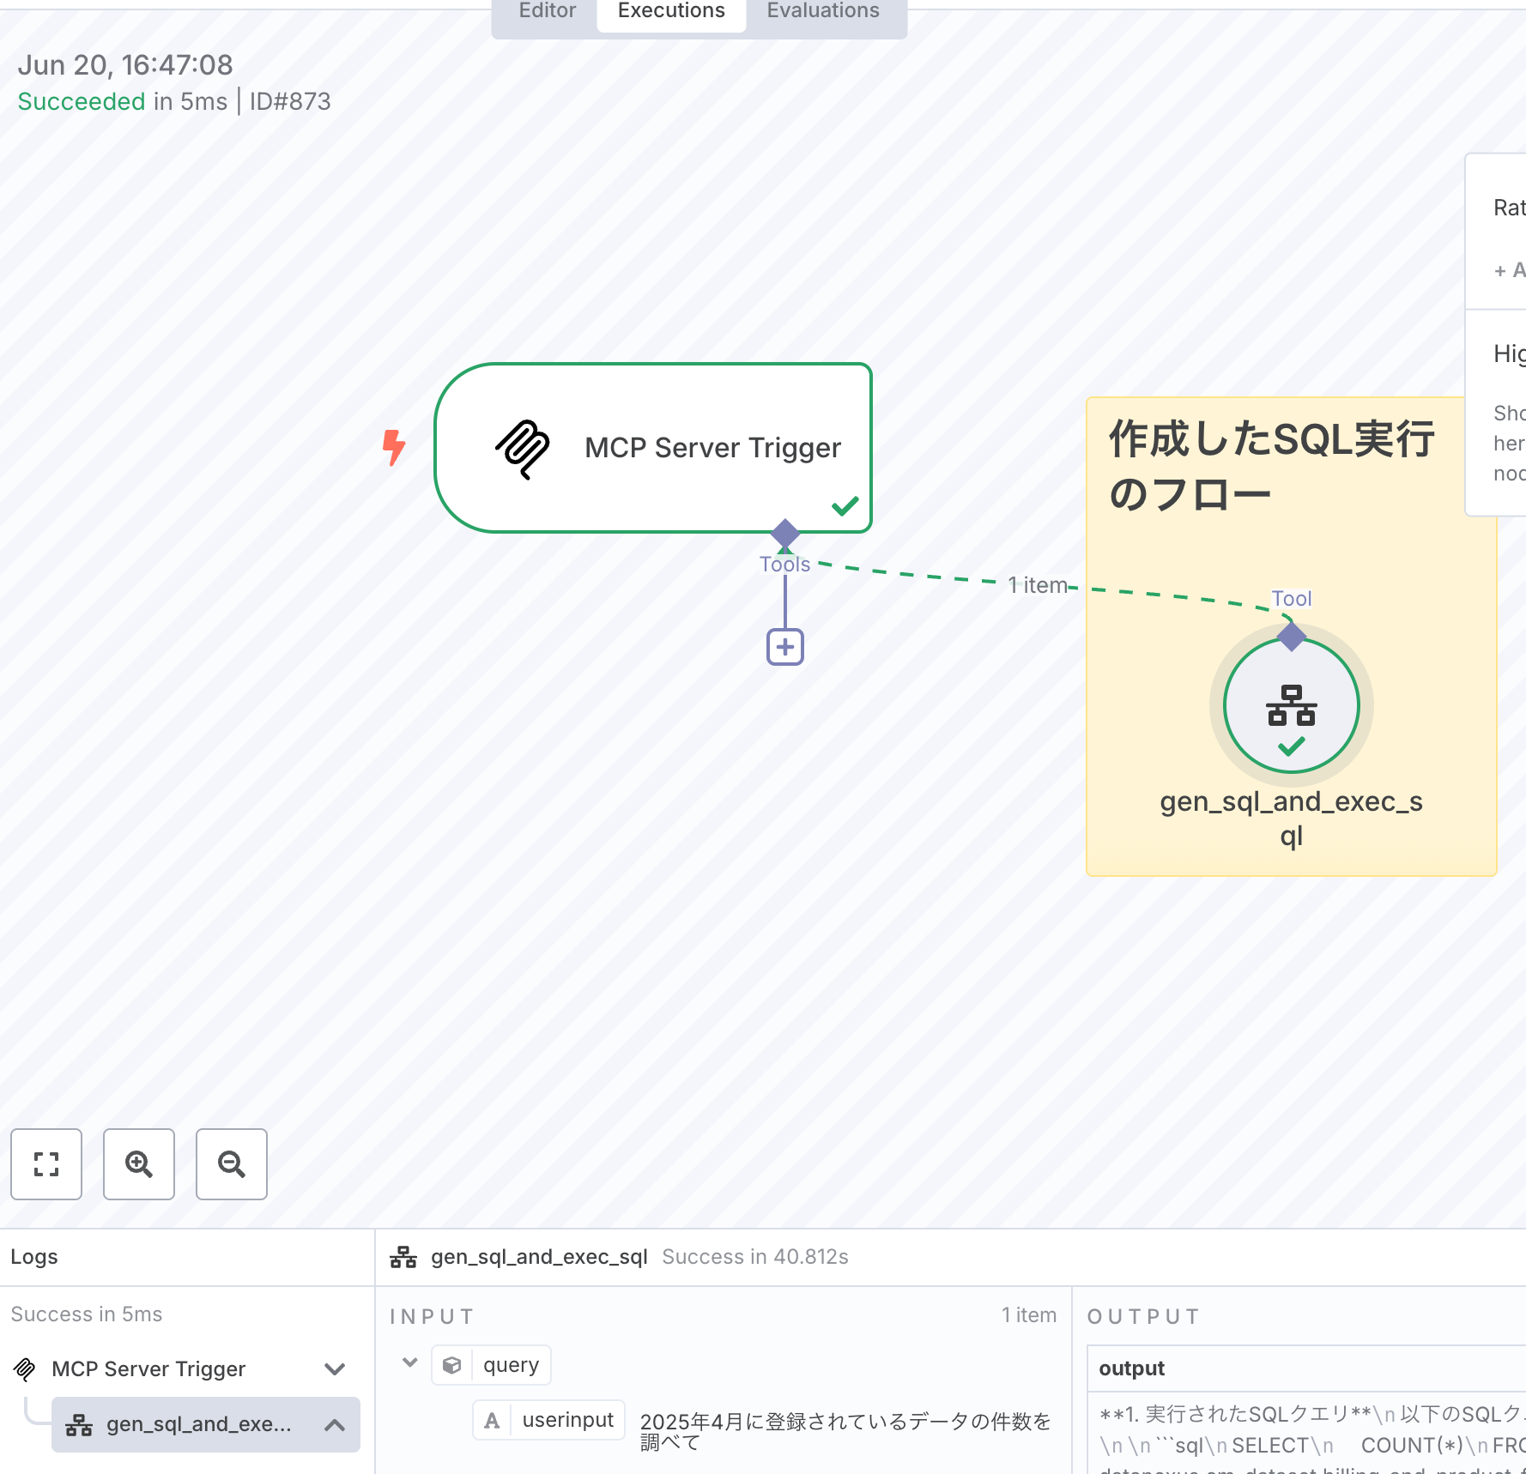Switch to the Editor tab
Screen dimensions: 1526x1474
[547, 11]
